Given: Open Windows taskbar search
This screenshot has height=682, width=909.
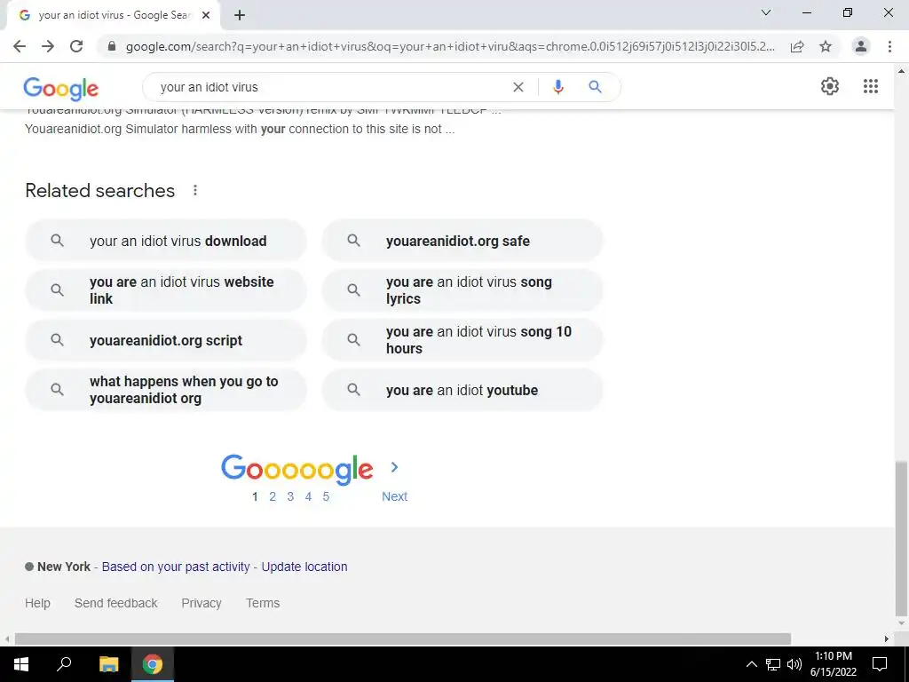Looking at the screenshot, I should coord(64,664).
